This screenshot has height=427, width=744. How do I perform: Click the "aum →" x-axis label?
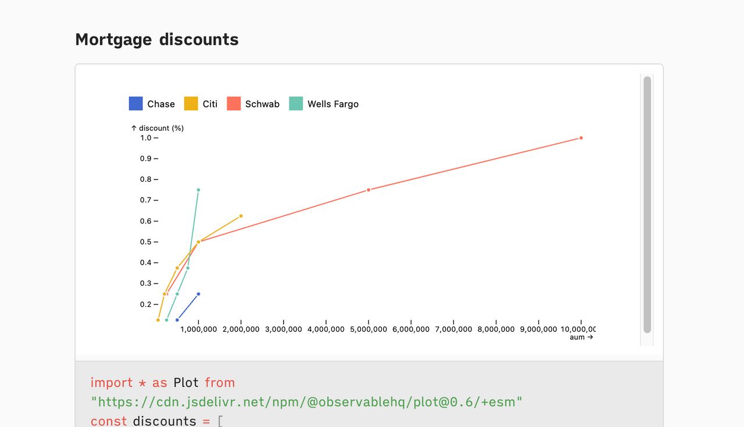point(581,337)
